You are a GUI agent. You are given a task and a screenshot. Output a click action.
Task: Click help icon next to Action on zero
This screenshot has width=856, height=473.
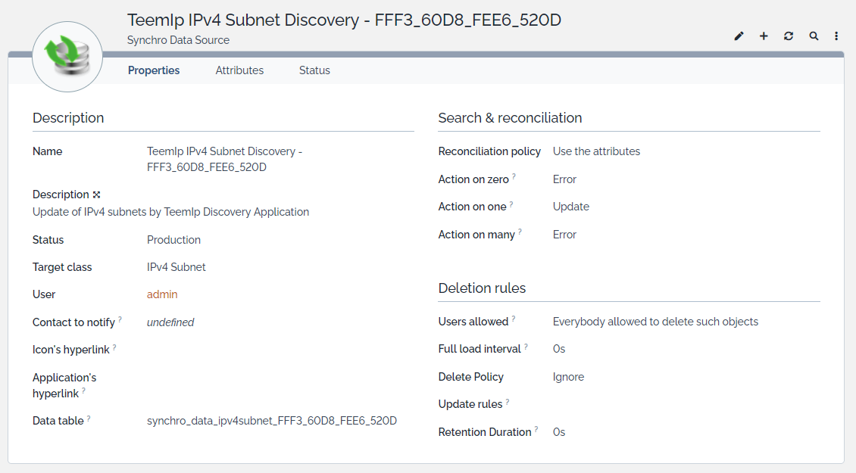(x=514, y=176)
